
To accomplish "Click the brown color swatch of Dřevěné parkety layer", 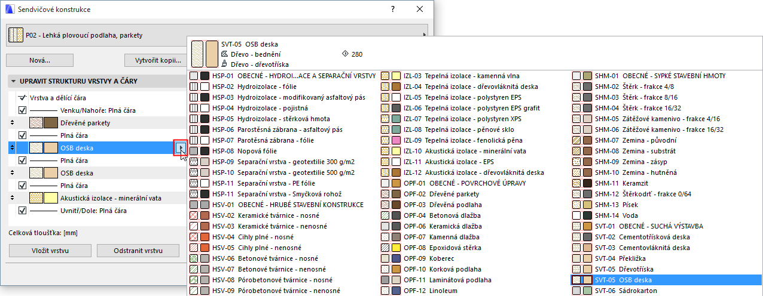I will (50, 123).
